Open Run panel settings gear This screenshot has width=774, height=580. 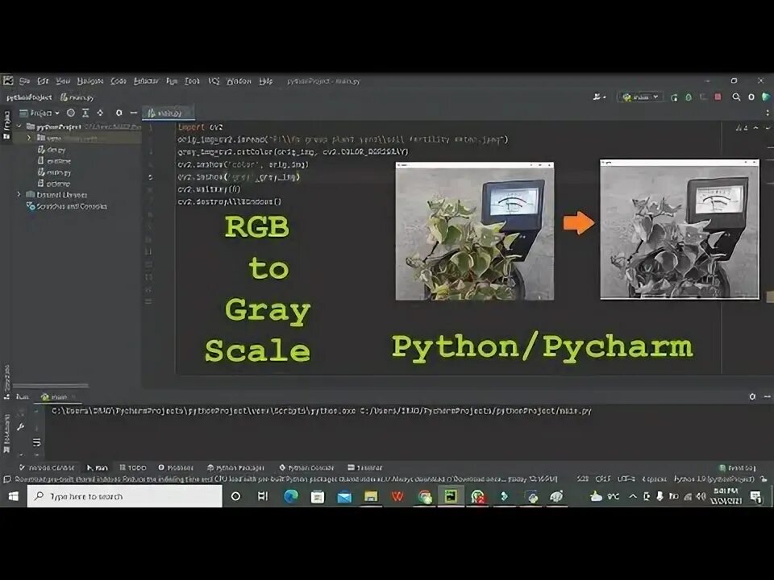pyautogui.click(x=751, y=396)
